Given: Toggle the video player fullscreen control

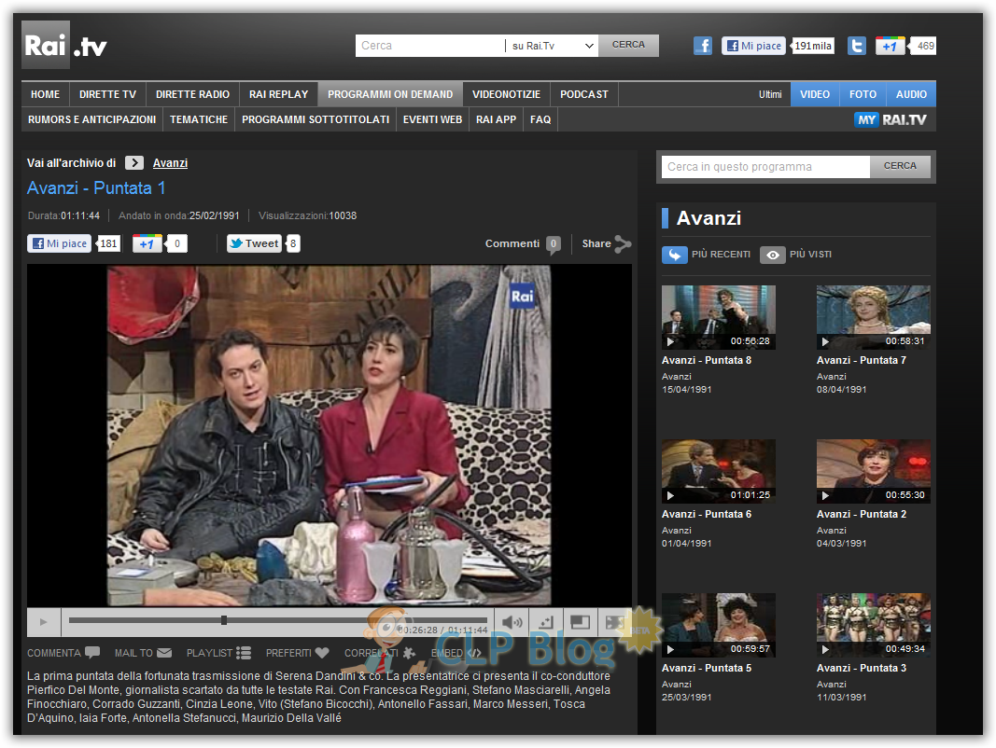Looking at the screenshot, I should coord(613,622).
